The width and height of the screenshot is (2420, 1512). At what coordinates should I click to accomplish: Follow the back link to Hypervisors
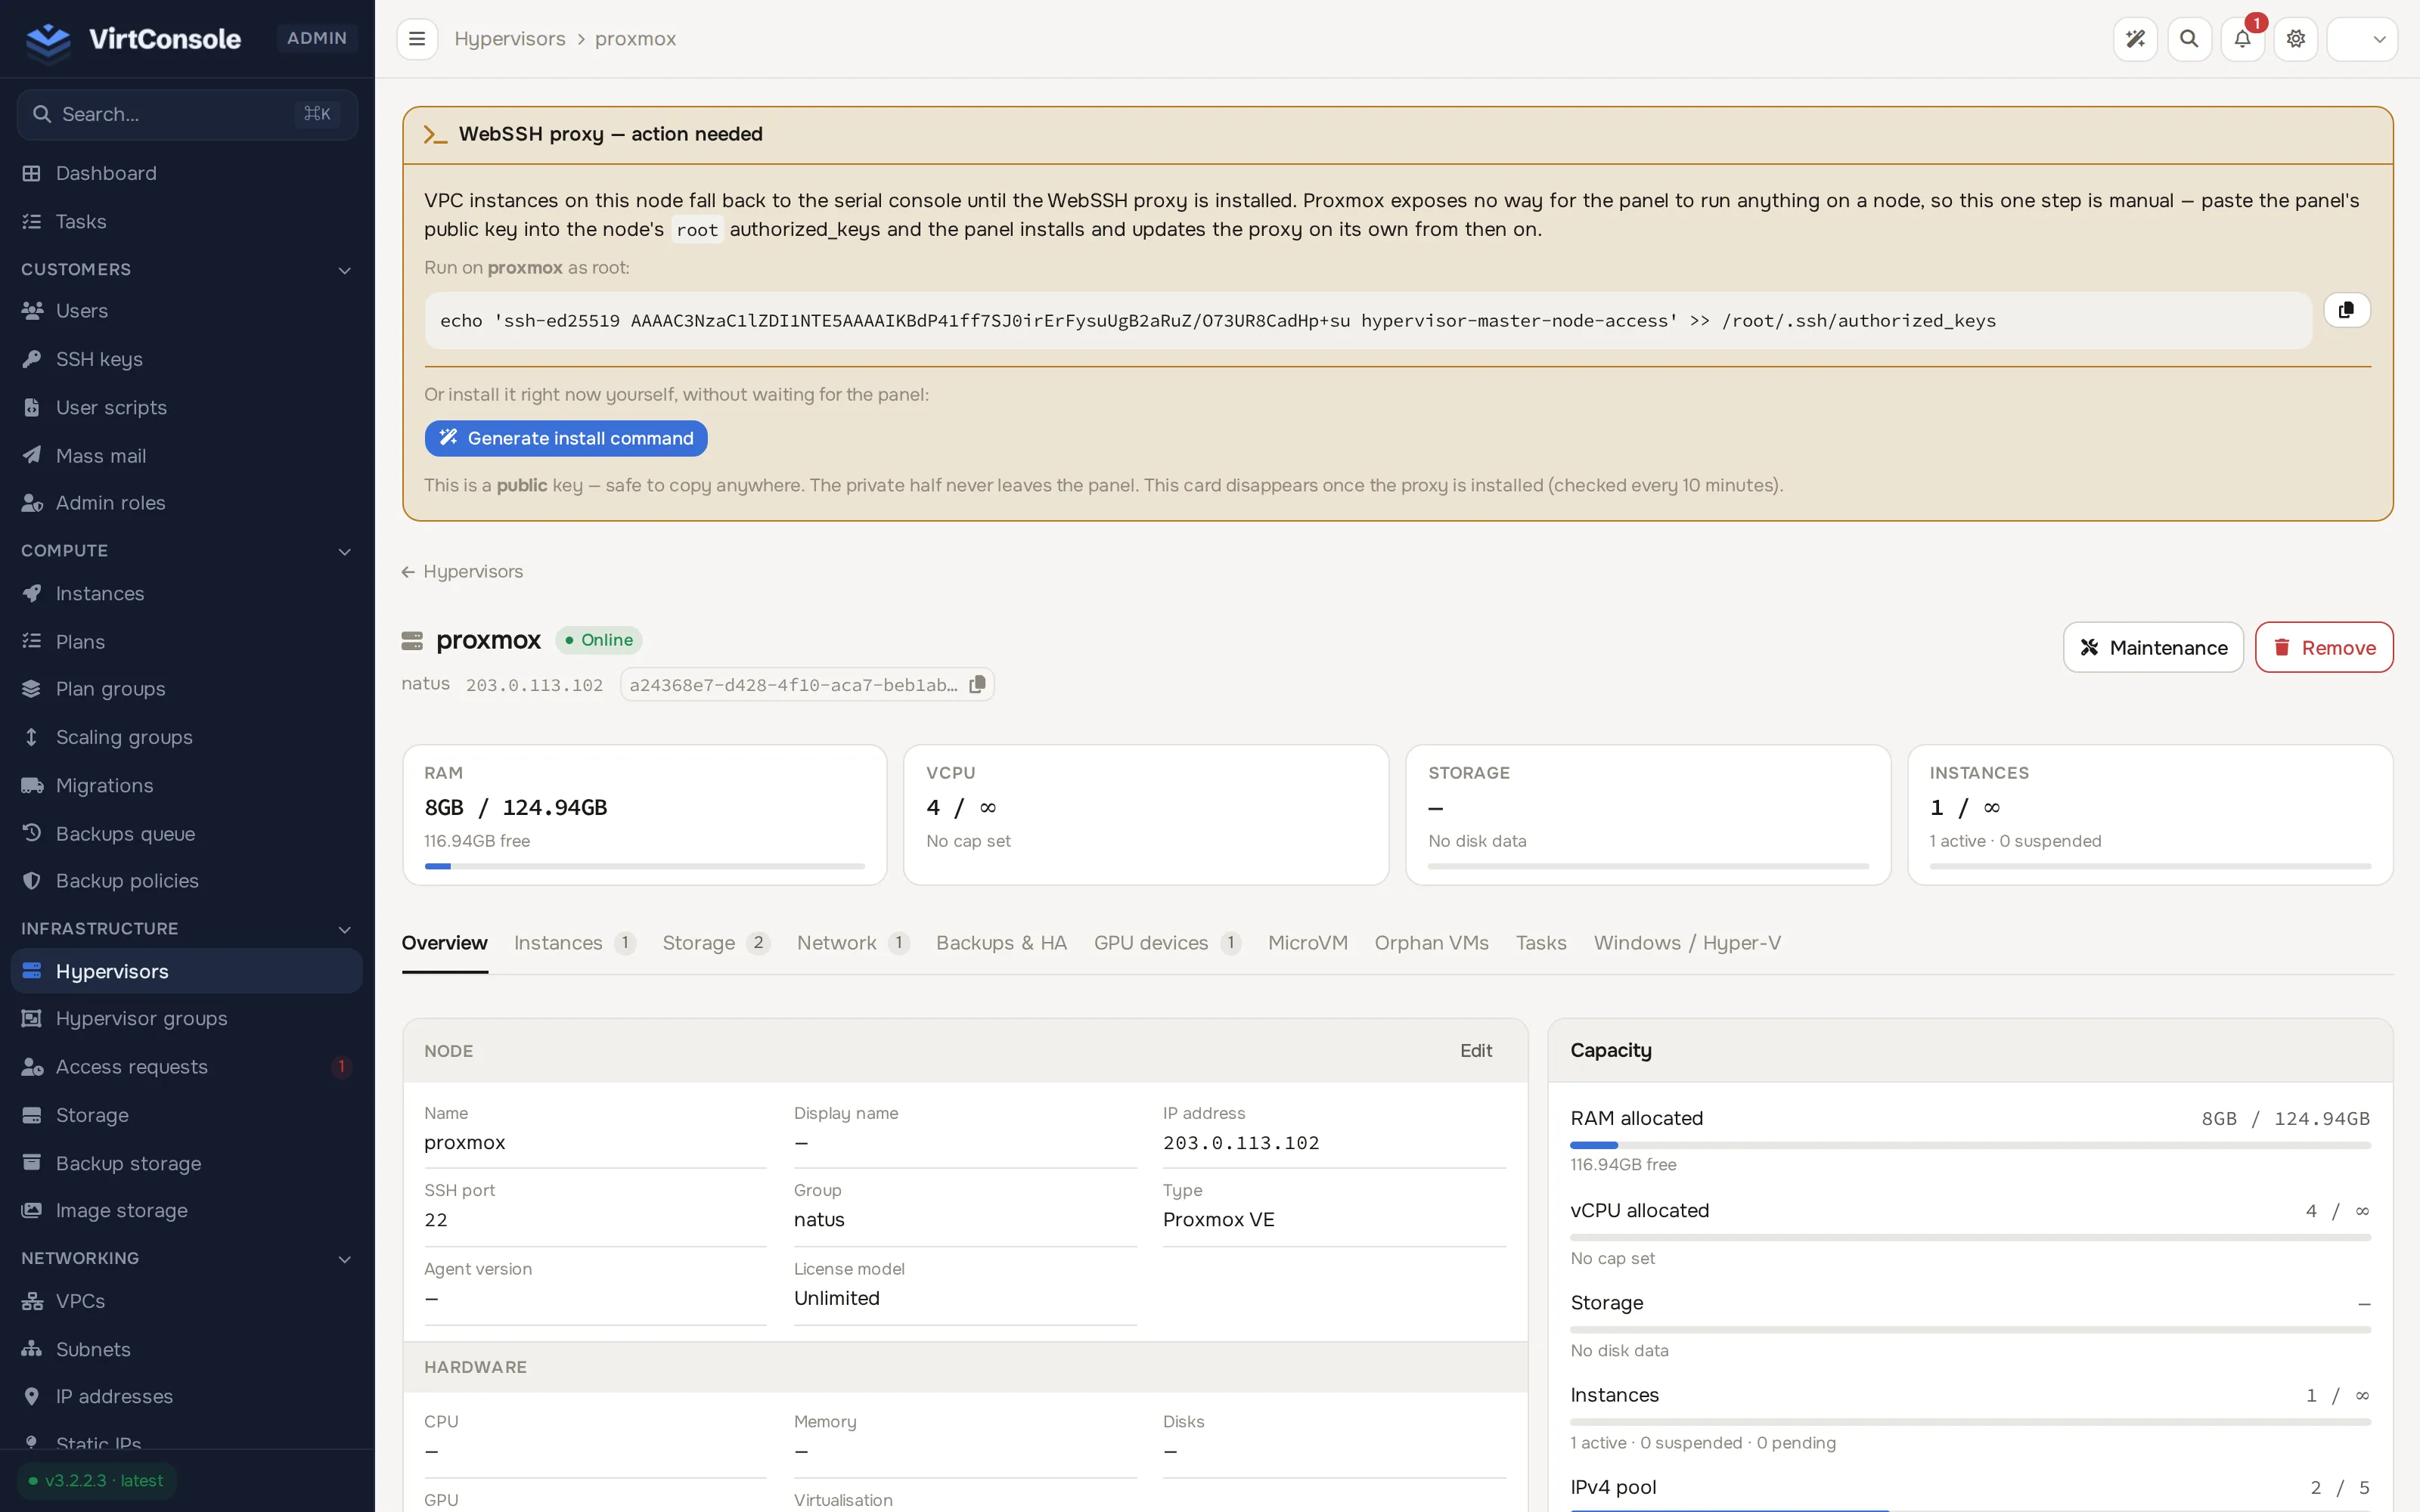tap(462, 572)
